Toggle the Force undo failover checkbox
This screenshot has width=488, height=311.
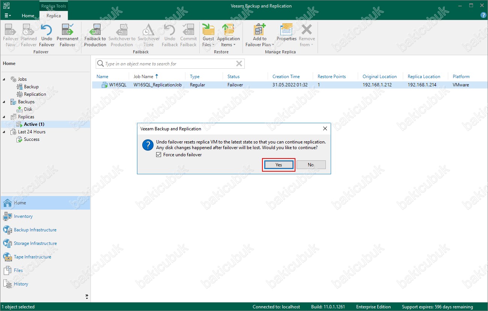click(x=158, y=155)
